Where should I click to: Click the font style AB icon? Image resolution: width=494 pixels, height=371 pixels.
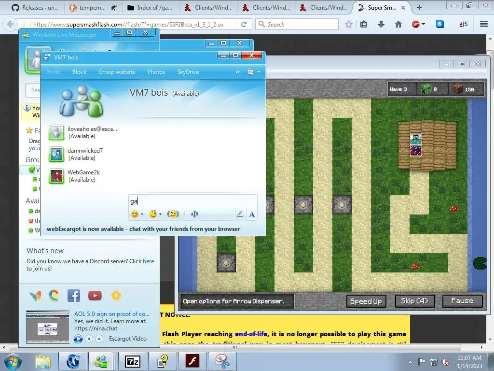pos(194,214)
